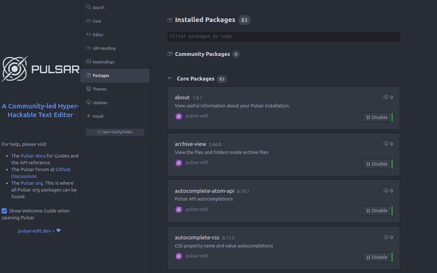Click the code brackets icon beside Editor
Image resolution: width=437 pixels, height=273 pixels.
[x=89, y=34]
